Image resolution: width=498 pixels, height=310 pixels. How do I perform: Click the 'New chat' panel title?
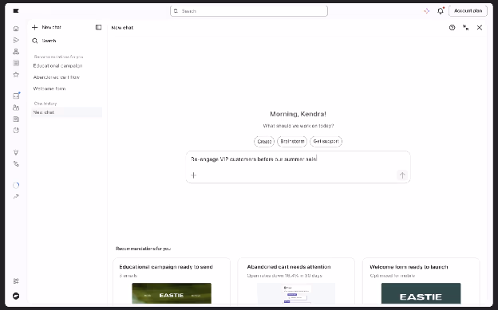[x=122, y=28]
